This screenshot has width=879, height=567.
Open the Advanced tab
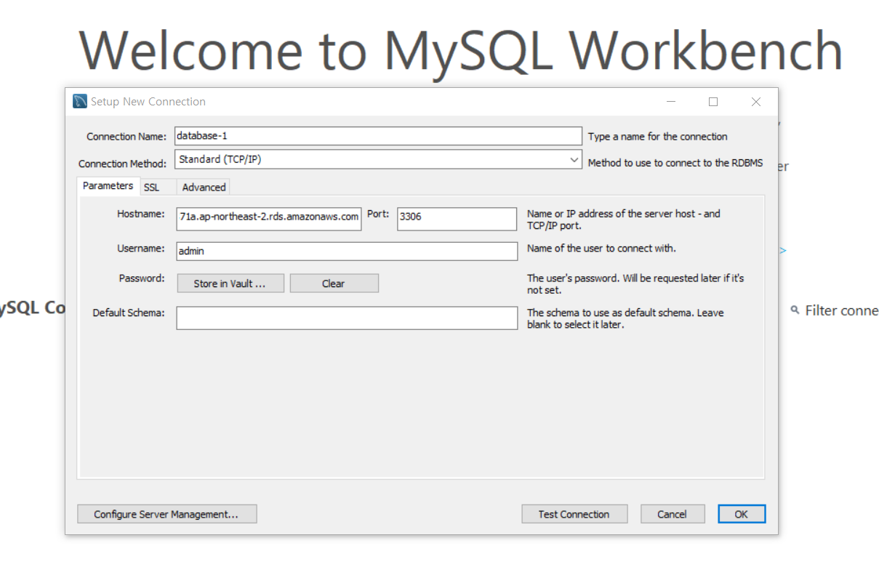204,188
